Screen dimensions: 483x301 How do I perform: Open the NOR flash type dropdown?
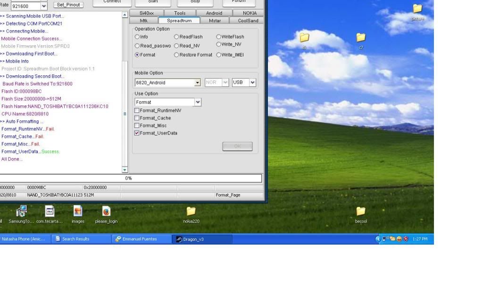click(x=225, y=82)
